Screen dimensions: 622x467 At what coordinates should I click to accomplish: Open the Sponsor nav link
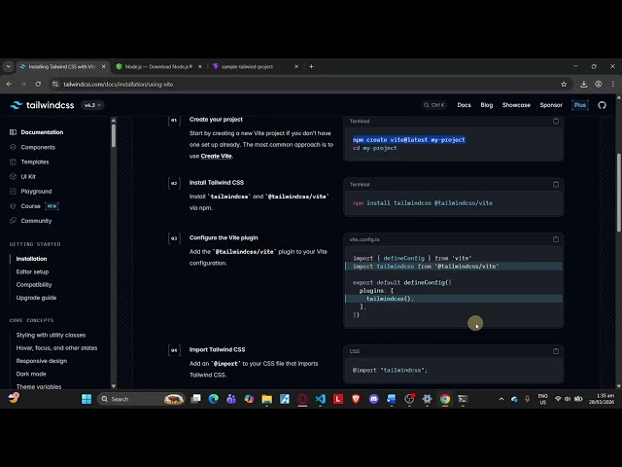point(551,105)
